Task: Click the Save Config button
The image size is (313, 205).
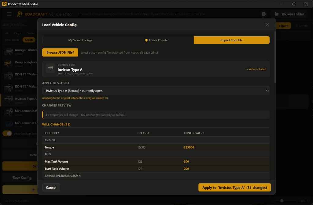Action: tap(22, 178)
